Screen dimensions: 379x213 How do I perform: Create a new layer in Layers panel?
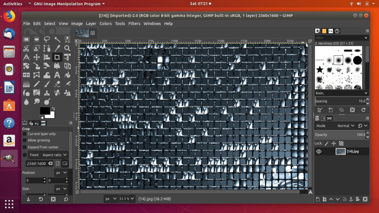tap(317, 199)
